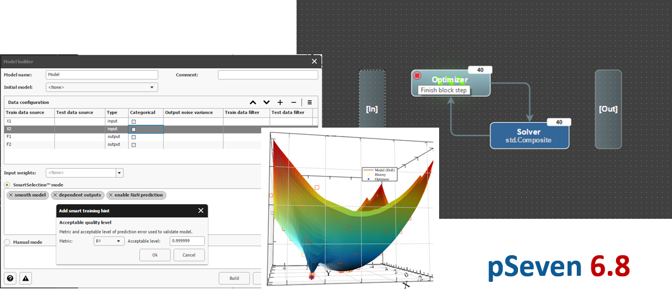Click the Test data filter column header
The width and height of the screenshot is (672, 303).
291,112
